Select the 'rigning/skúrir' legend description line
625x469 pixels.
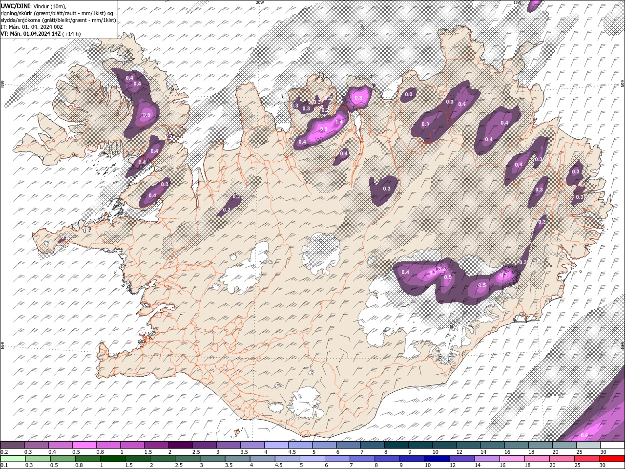point(57,13)
